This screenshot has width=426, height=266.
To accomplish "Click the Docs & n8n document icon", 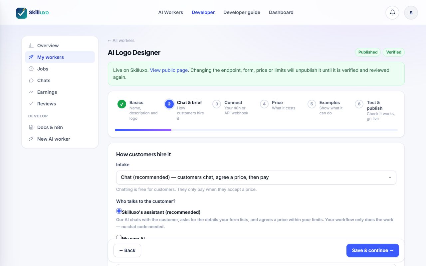I will click(31, 127).
